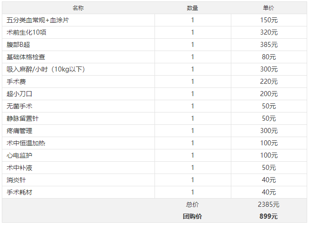Select the 手术耗材 item cell
This screenshot has height=225, width=309.
78,192
